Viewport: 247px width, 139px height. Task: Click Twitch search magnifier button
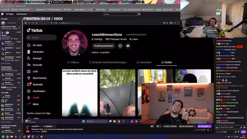[139, 14]
